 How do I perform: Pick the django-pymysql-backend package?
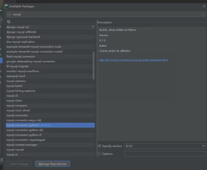pyautogui.click(x=23, y=37)
